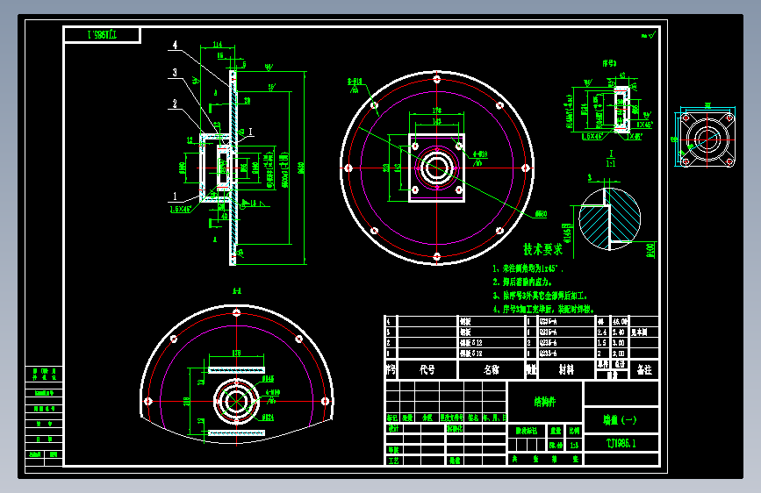Viewport: 761px width, 493px height.
Task: Click the hexagonal hub center of the circular front view
Action: [x=437, y=168]
